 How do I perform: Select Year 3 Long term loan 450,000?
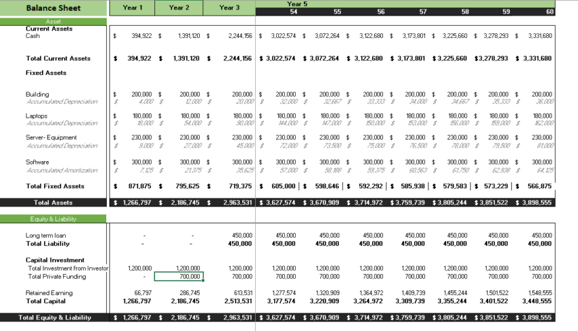tap(242, 235)
